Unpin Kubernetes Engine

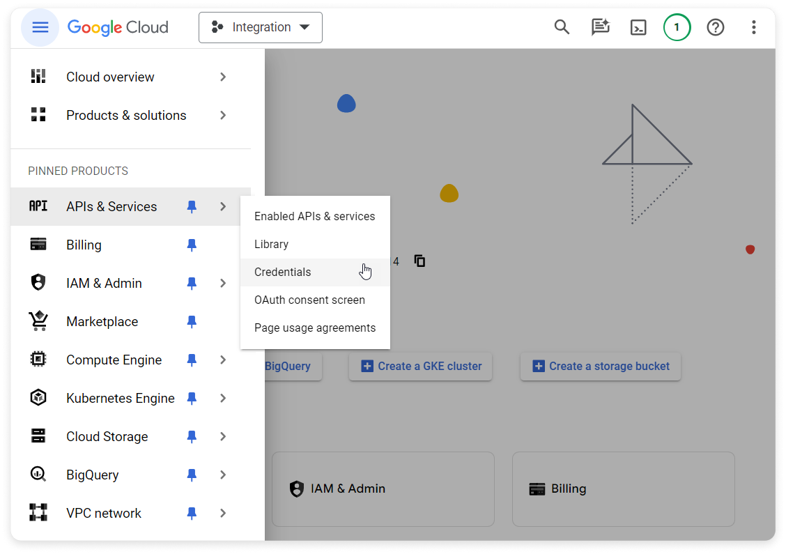pyautogui.click(x=192, y=398)
